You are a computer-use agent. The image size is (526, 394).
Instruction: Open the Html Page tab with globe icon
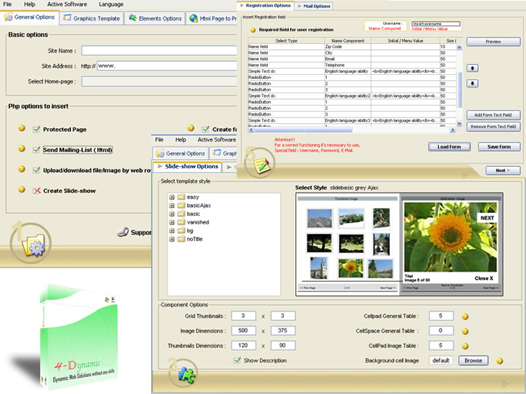coord(212,18)
